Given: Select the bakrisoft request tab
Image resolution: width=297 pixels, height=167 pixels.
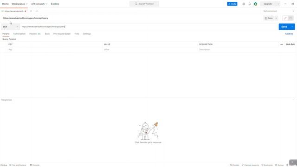Looking at the screenshot, I should pyautogui.click(x=13, y=11).
